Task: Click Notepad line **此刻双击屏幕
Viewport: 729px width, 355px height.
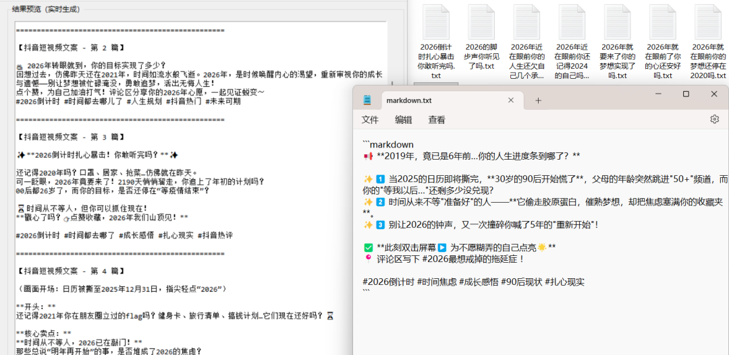Action: [x=459, y=247]
